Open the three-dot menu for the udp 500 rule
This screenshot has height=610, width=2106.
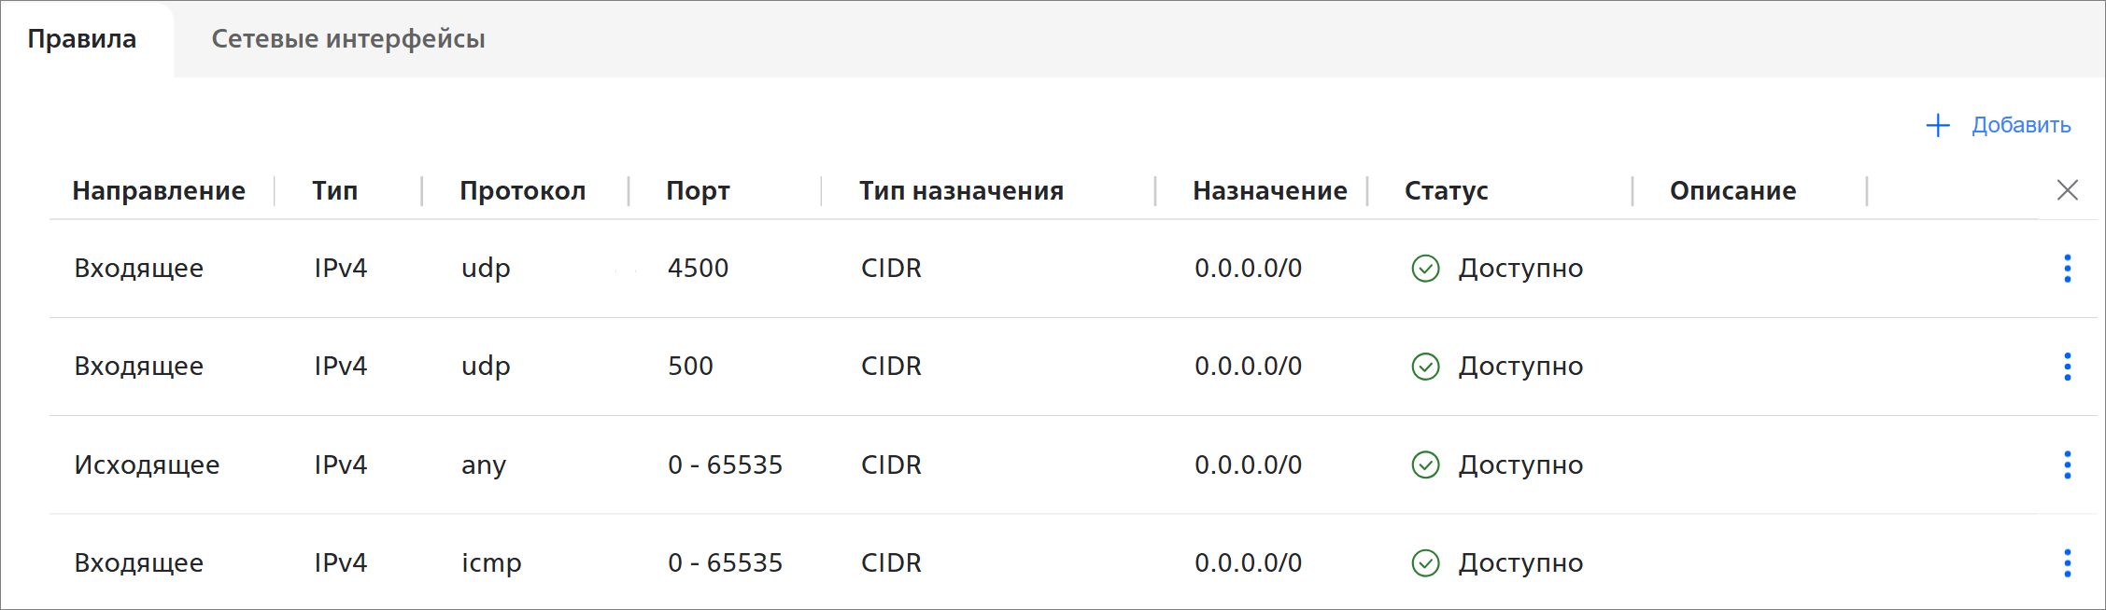[2067, 367]
